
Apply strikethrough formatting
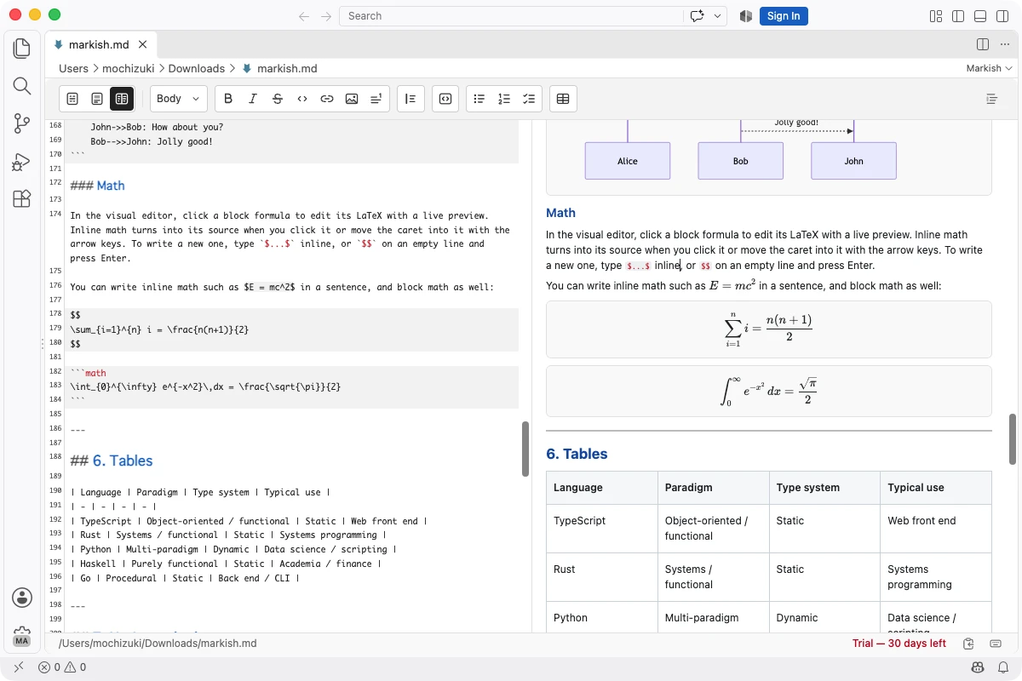point(278,99)
